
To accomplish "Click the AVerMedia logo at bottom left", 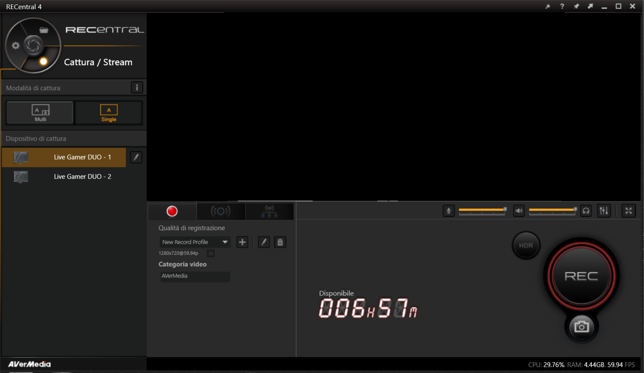I will [29, 364].
